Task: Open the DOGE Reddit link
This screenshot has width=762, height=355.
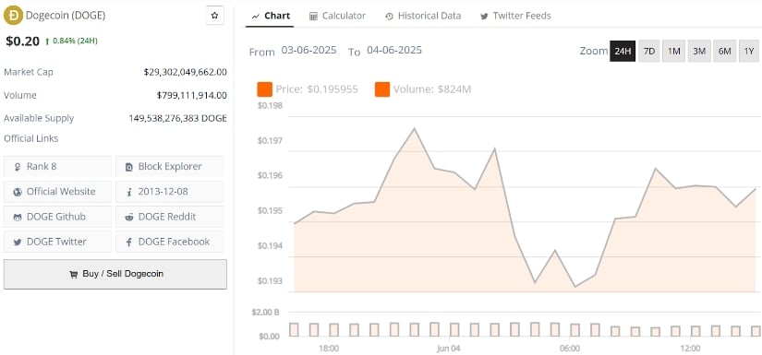Action: (x=170, y=217)
